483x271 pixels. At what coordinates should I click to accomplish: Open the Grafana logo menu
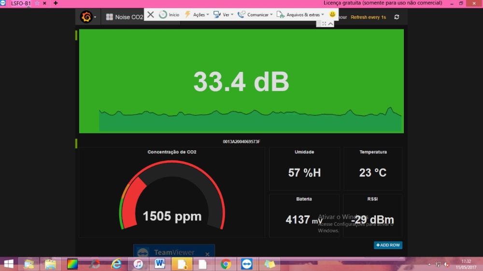[x=87, y=17]
